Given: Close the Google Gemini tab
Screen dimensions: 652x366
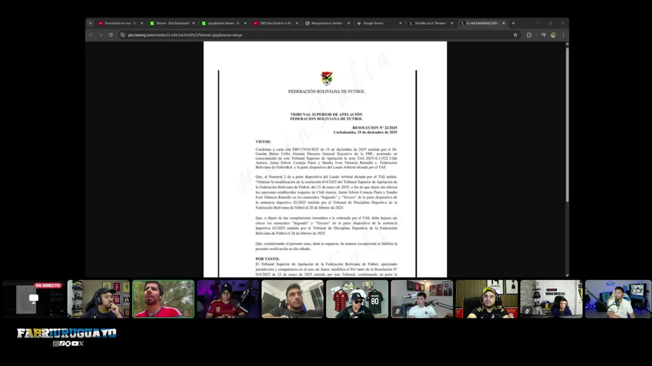Looking at the screenshot, I should [400, 23].
